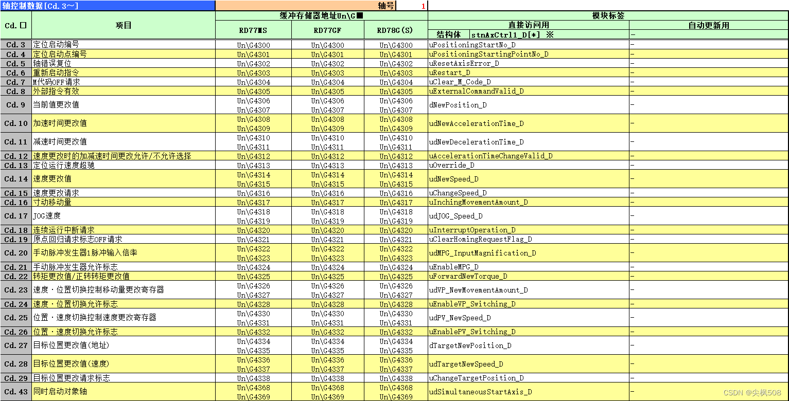
Task: Click the uPositioningStartNo_D label cell
Action: 529,45
